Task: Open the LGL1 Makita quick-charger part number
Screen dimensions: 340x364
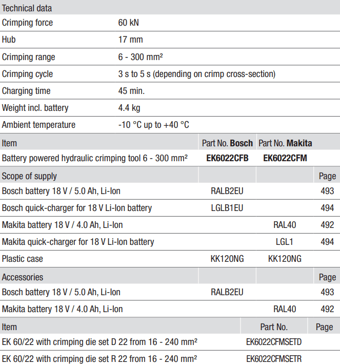Action: (x=285, y=241)
